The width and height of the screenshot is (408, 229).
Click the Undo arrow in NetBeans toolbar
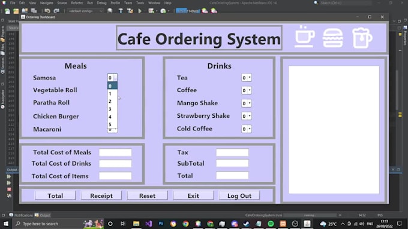[x=47, y=11]
